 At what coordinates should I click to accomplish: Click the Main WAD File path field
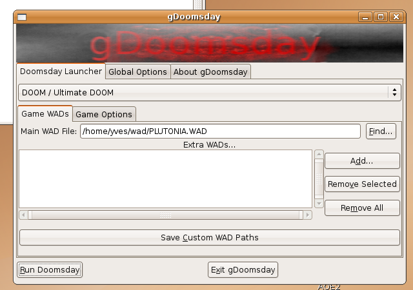click(x=220, y=131)
